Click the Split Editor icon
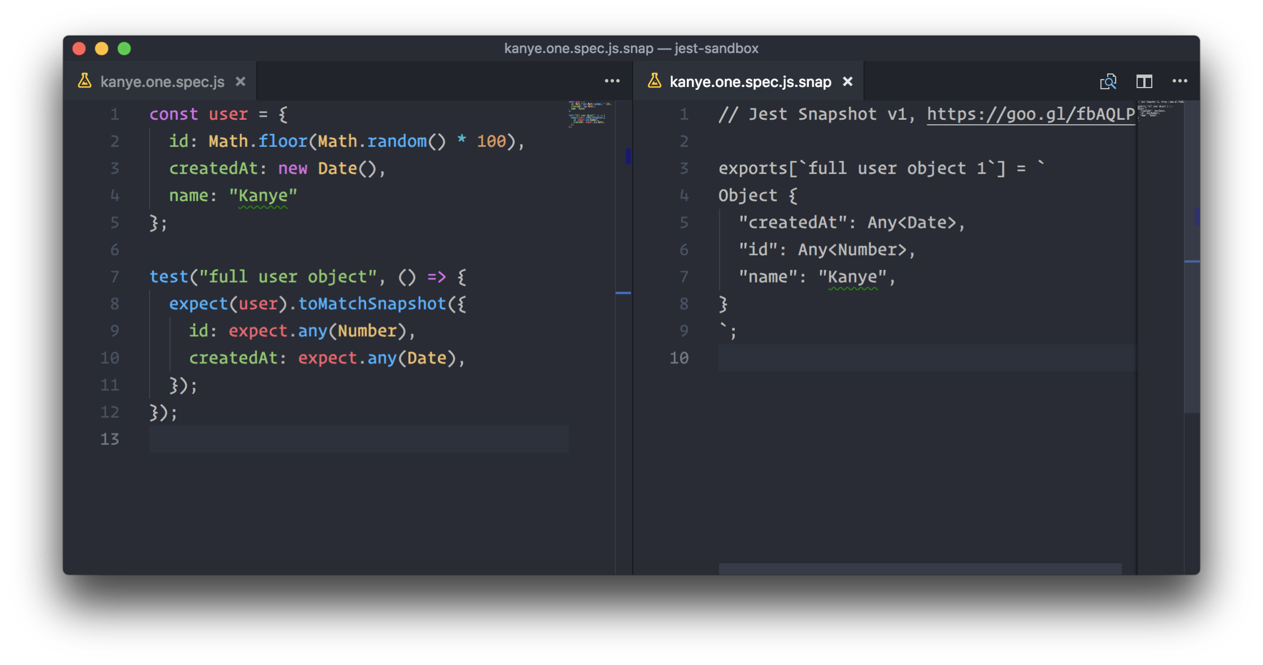 1144,81
